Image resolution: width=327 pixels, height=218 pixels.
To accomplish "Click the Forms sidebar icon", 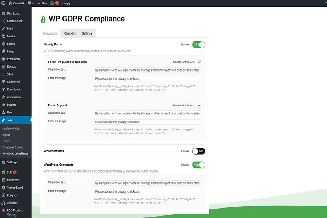I will (x=4, y=44).
